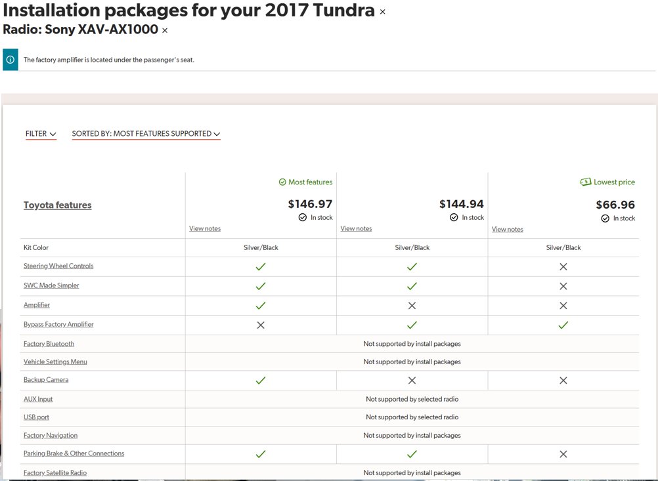Image resolution: width=658 pixels, height=481 pixels.
Task: Expand the Sorted By Most Features Supported dropdown
Action: click(146, 134)
